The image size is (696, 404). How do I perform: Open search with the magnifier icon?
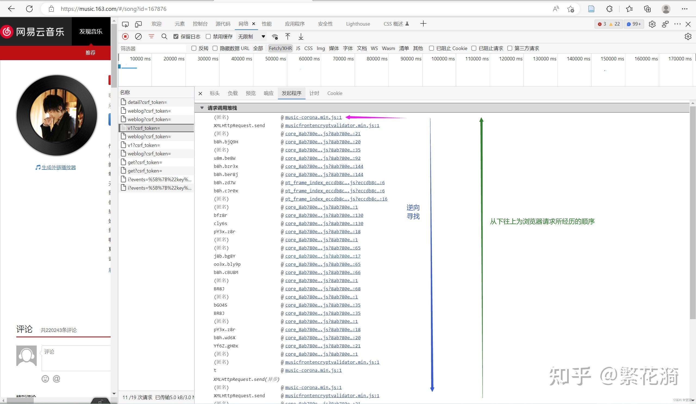tap(164, 36)
